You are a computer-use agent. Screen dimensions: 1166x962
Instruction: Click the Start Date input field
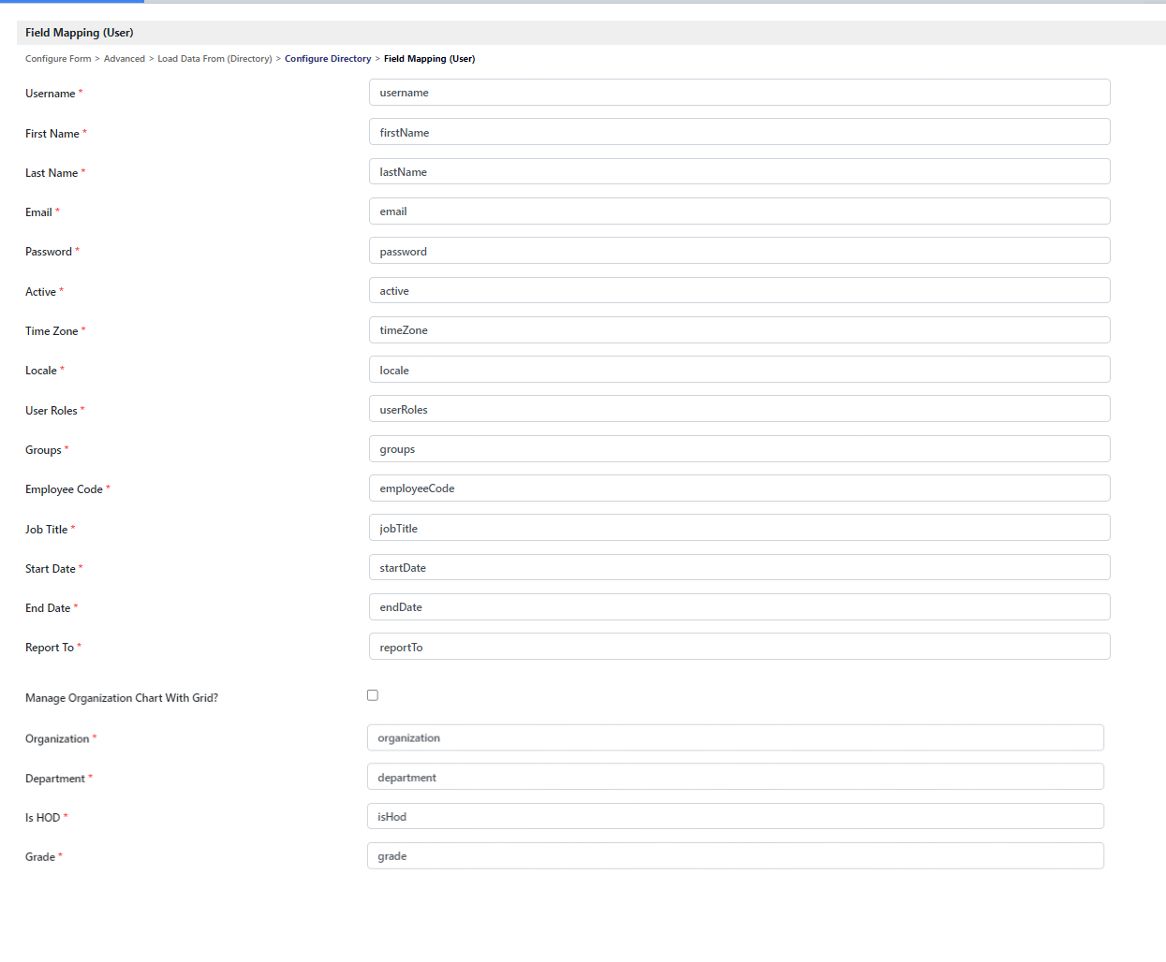click(x=740, y=568)
